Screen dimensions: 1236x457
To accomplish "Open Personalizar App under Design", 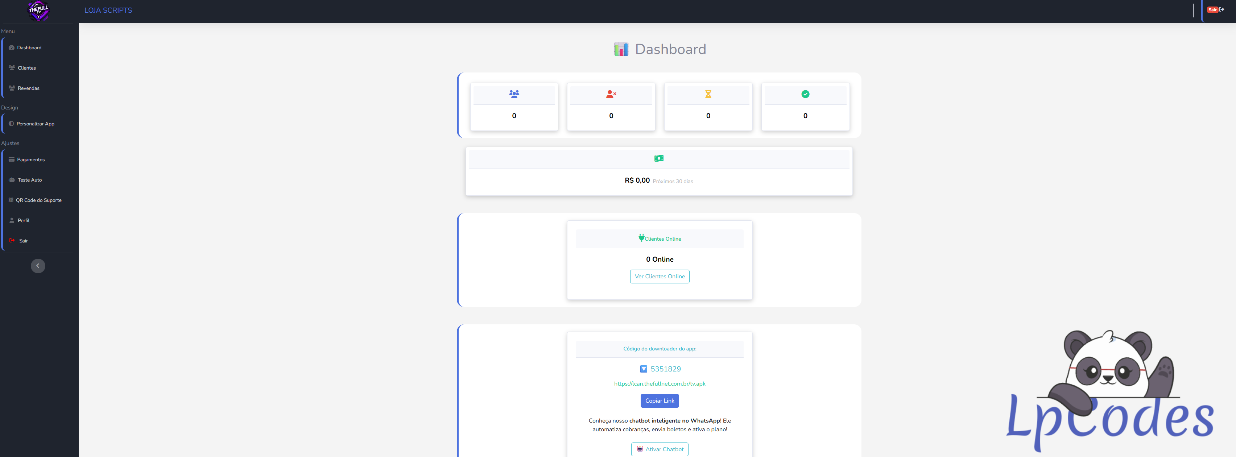I will point(35,124).
